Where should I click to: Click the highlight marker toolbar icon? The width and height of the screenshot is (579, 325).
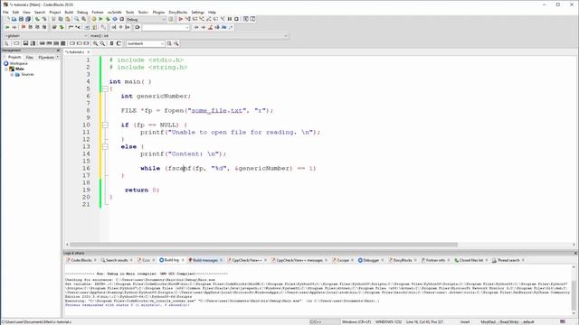click(210, 27)
